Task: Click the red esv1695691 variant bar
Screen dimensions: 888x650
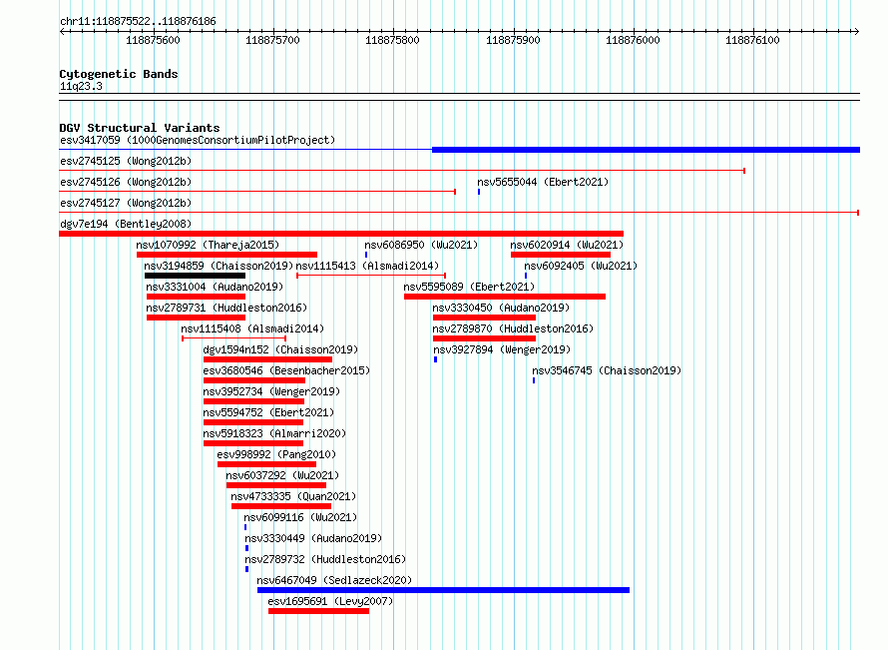Action: point(319,611)
